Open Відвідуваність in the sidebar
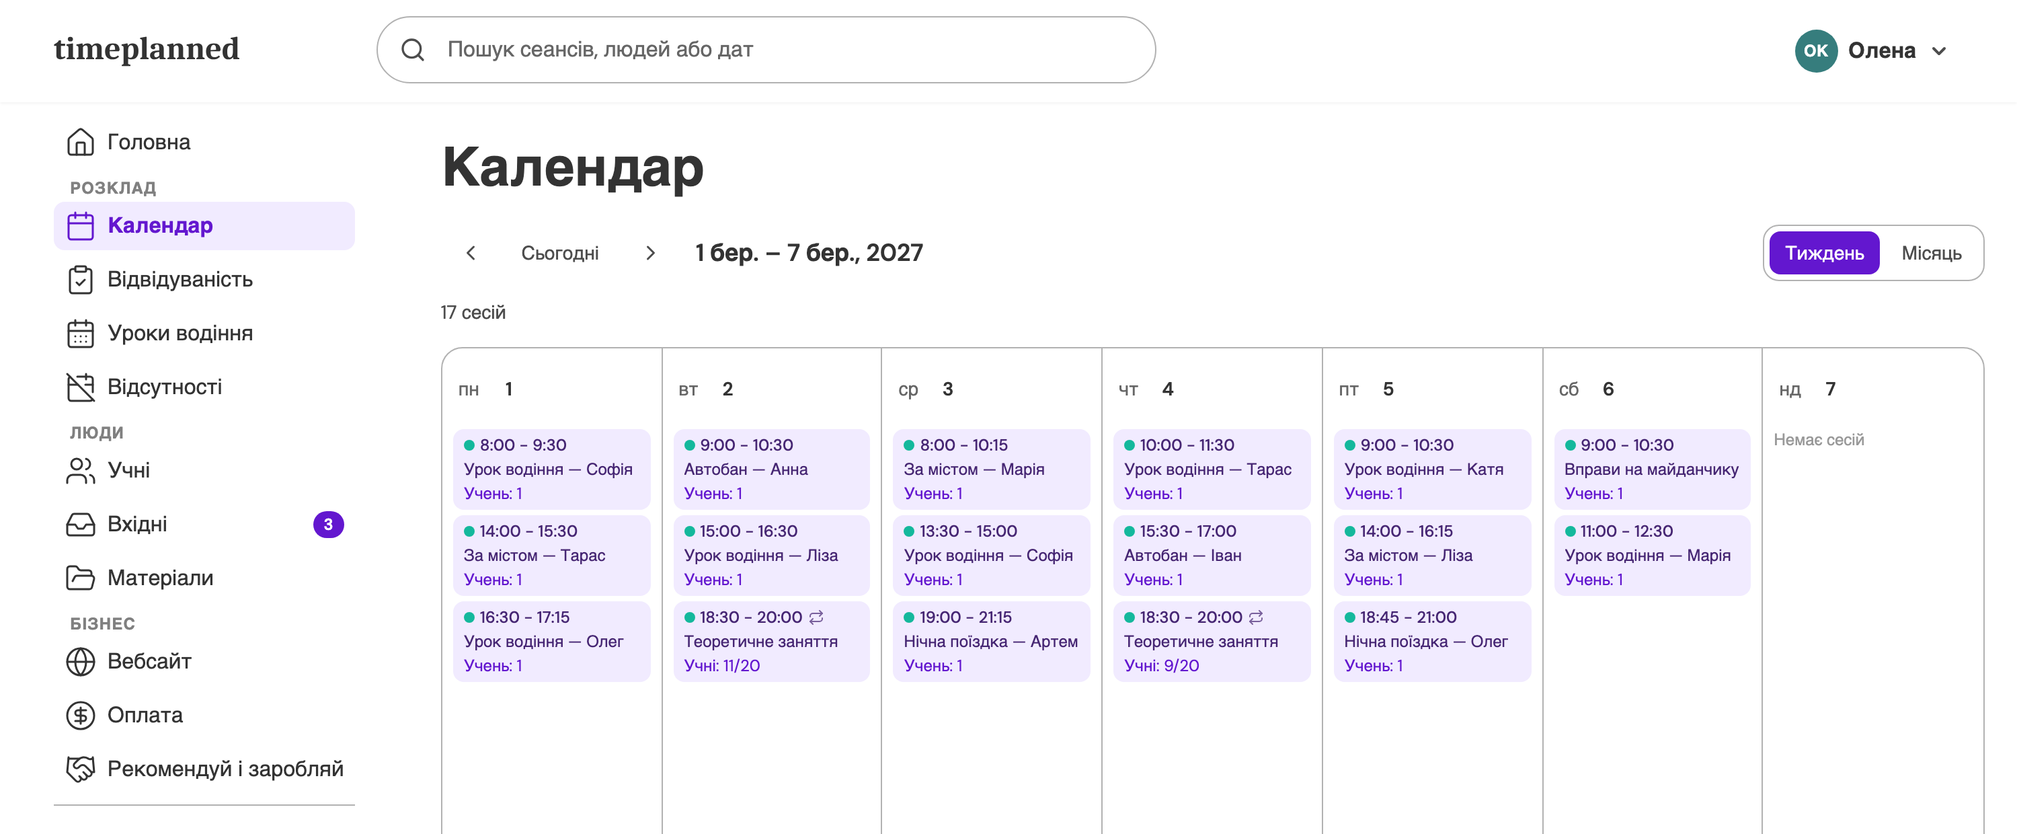 [x=204, y=280]
